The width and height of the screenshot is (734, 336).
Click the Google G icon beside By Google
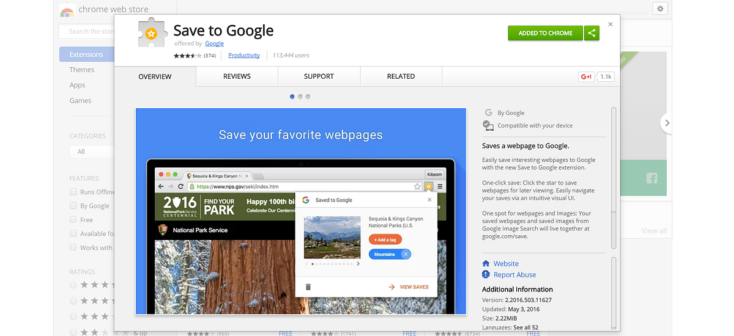point(488,112)
